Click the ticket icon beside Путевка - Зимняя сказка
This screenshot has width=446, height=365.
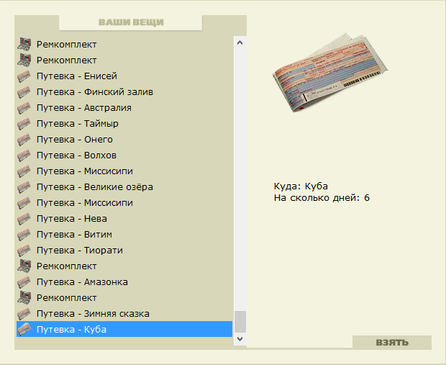click(x=24, y=313)
